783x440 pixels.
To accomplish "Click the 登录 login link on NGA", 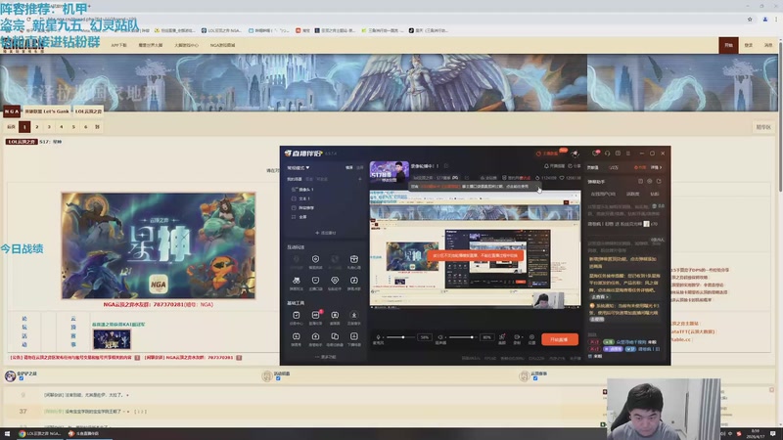I will click(749, 45).
